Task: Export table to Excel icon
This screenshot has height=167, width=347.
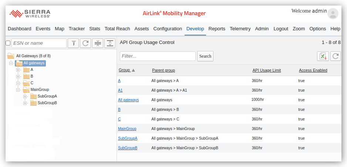Action: point(323,56)
